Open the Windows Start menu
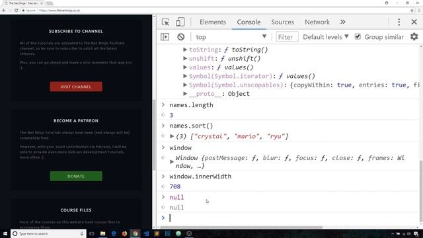Image resolution: width=423 pixels, height=238 pixels. pos(5,233)
